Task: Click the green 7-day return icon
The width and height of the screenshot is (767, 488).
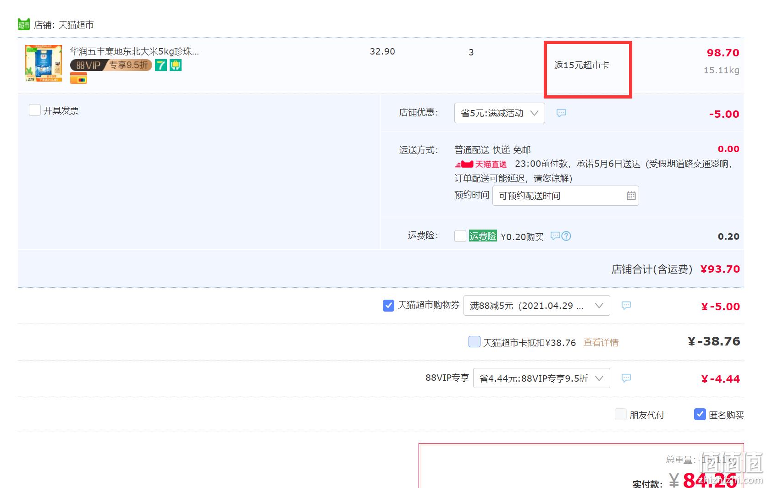Action: (x=161, y=65)
